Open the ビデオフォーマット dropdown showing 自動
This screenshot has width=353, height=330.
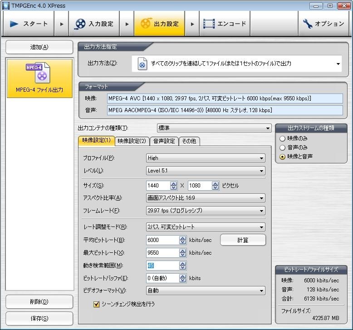click(x=206, y=291)
